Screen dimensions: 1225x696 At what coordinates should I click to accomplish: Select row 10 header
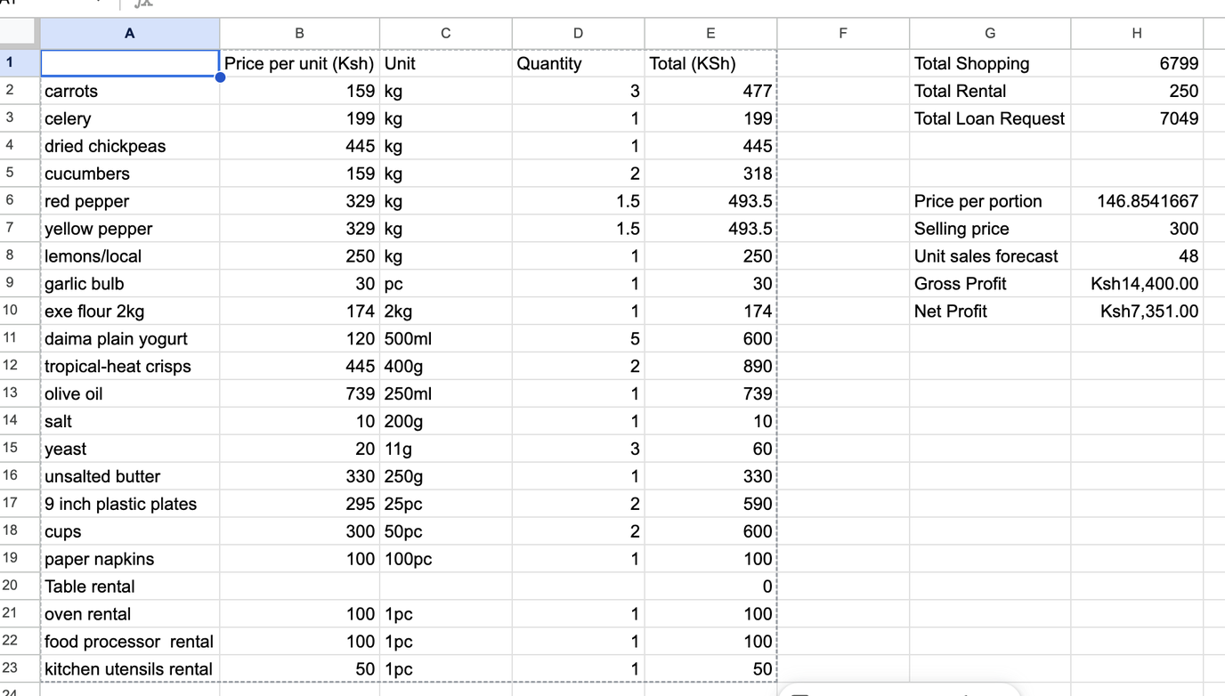(11, 311)
